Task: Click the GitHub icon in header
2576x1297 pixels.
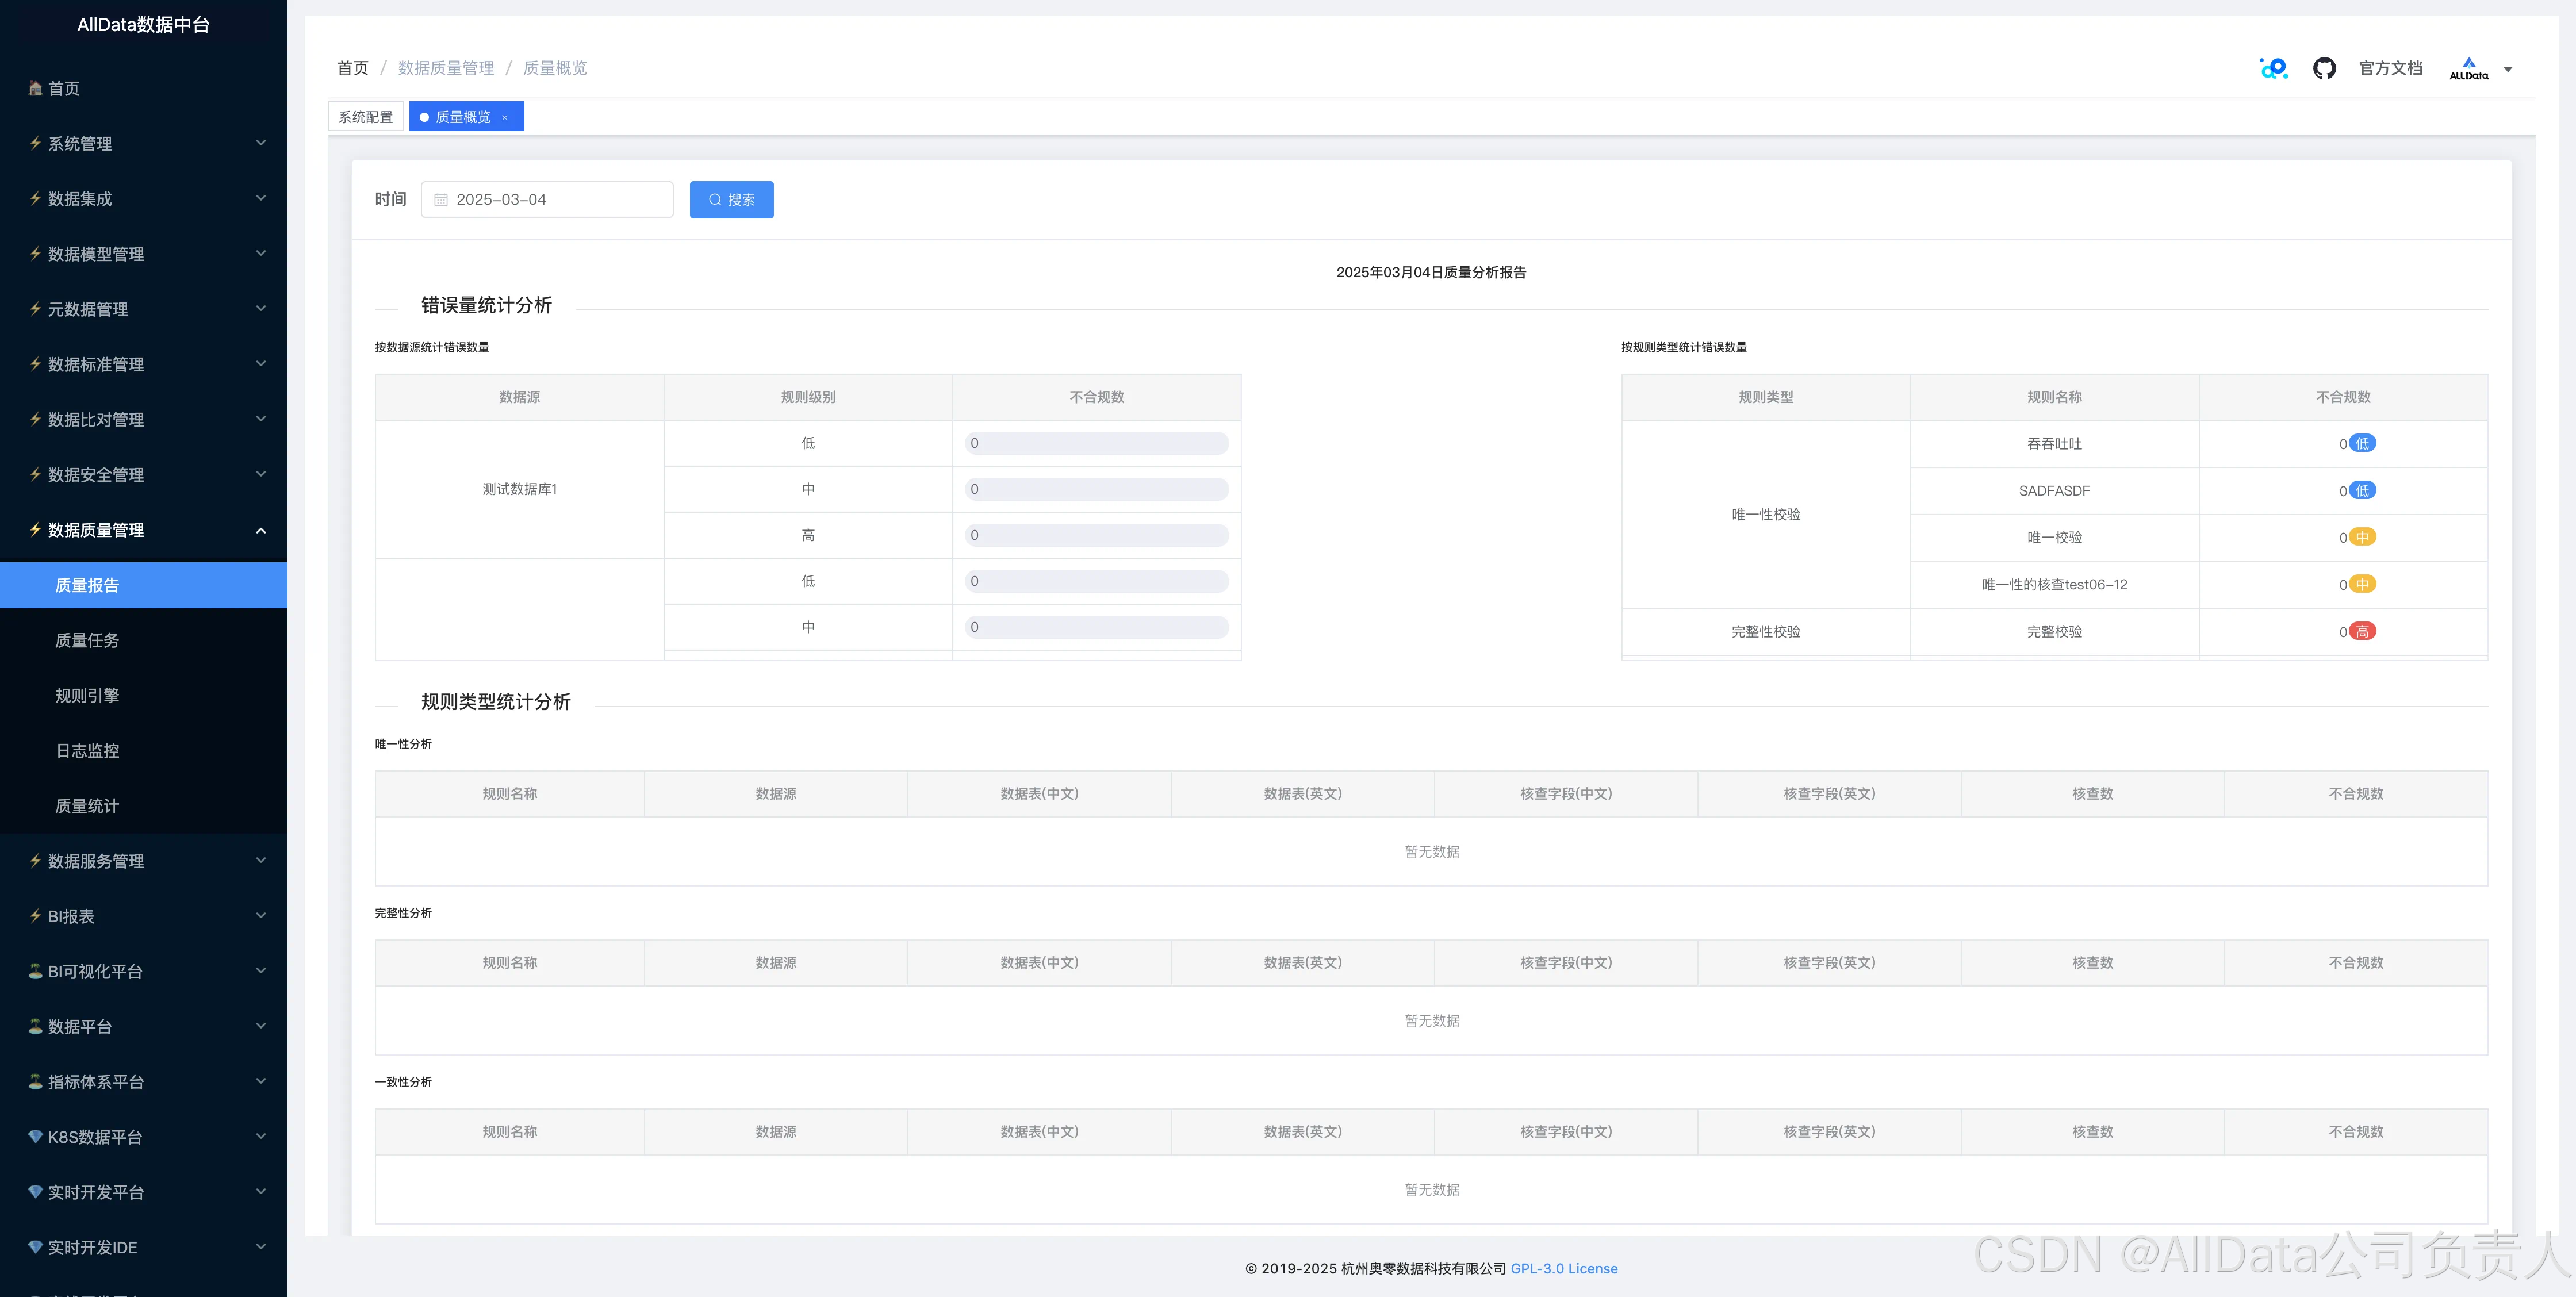Action: 2324,68
